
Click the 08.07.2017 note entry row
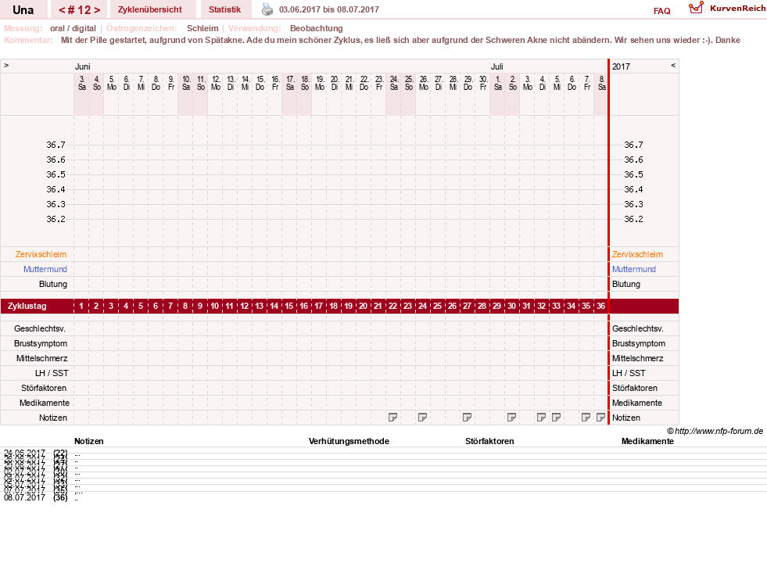tap(383, 498)
